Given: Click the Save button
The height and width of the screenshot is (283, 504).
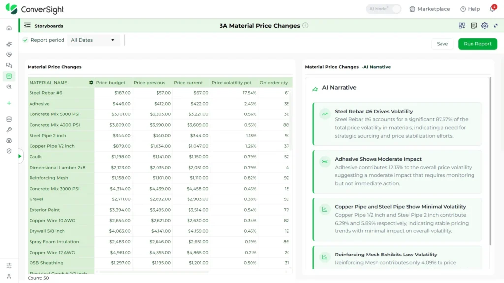Looking at the screenshot, I should click(x=442, y=44).
